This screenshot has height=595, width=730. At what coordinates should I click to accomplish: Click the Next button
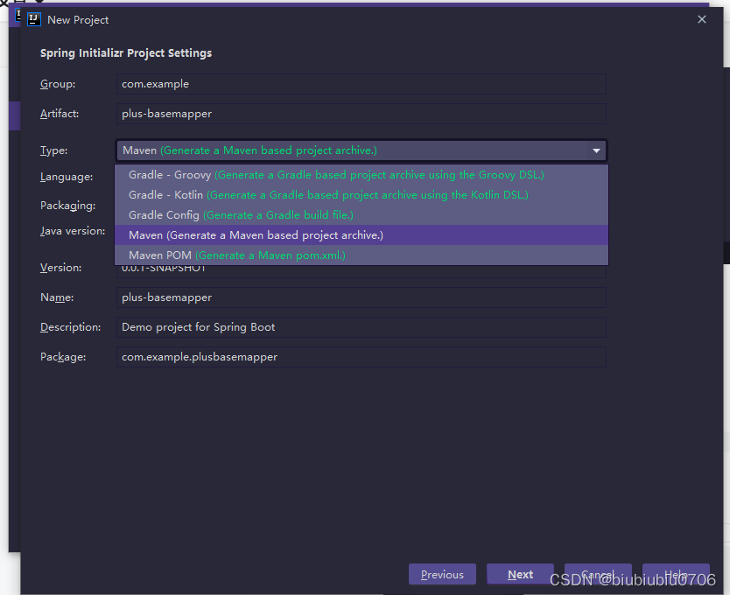[520, 575]
